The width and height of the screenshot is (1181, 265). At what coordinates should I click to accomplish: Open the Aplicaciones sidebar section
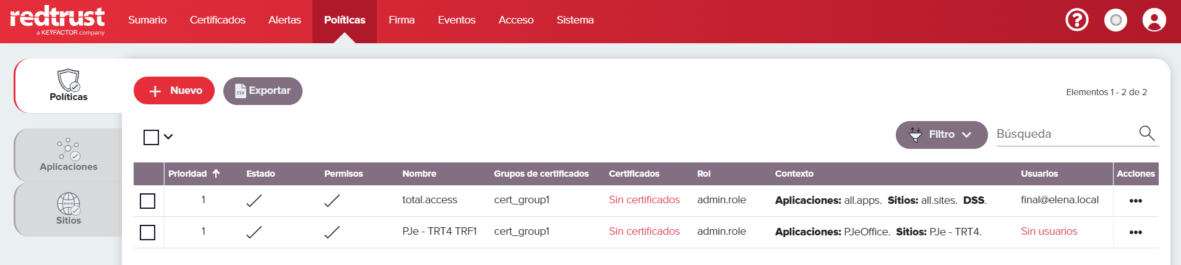tap(69, 155)
